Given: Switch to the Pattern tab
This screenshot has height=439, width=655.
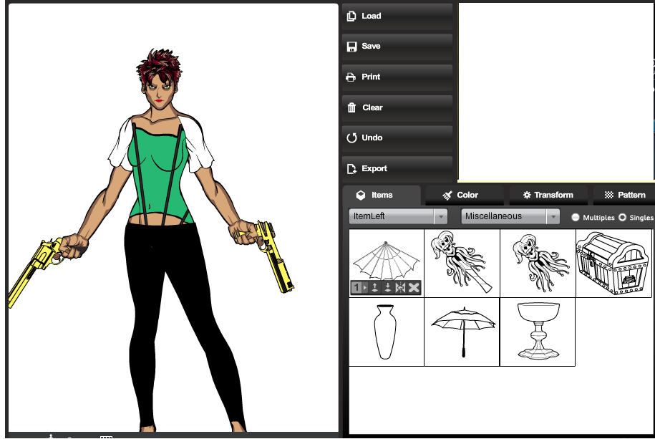Looking at the screenshot, I should tap(625, 195).
